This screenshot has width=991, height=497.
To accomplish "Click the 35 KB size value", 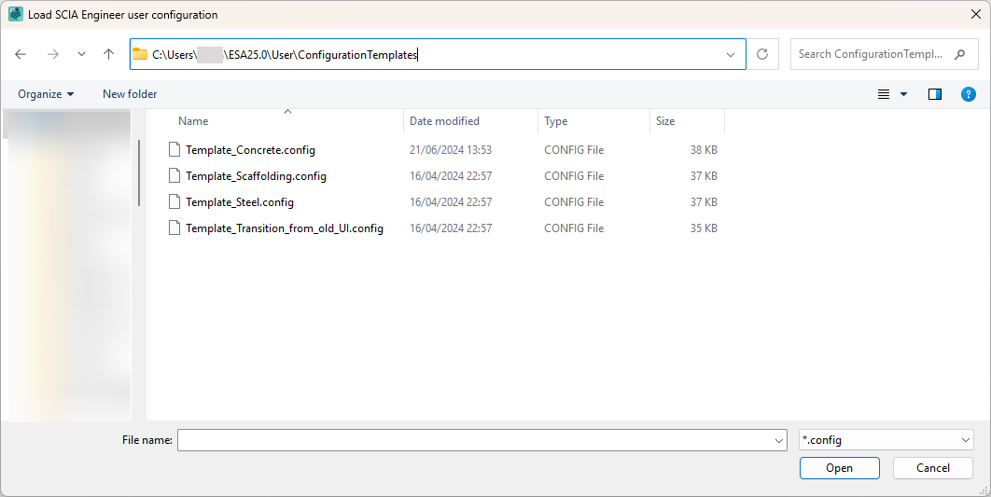I will (x=704, y=228).
